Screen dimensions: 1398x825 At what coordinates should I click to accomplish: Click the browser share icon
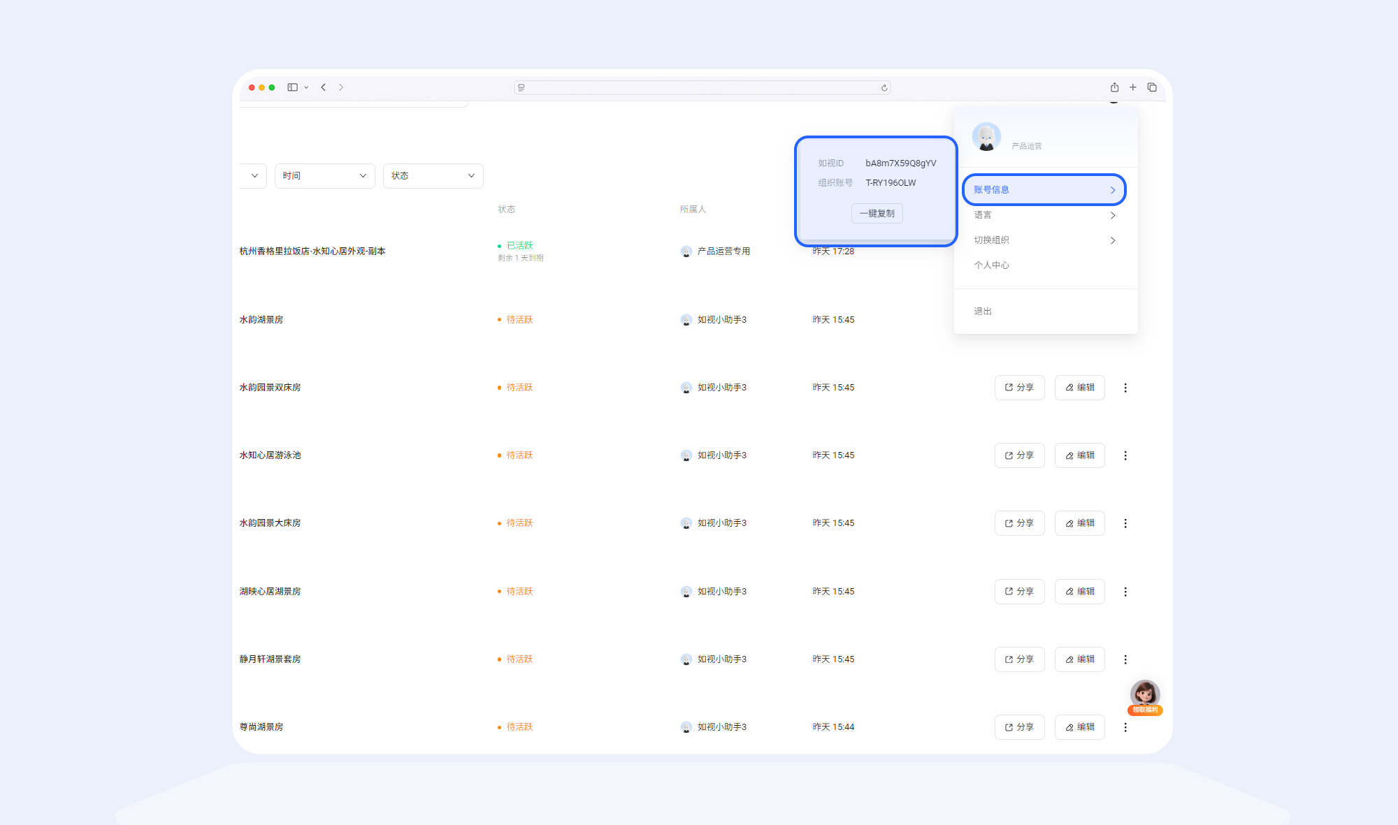(x=1114, y=87)
